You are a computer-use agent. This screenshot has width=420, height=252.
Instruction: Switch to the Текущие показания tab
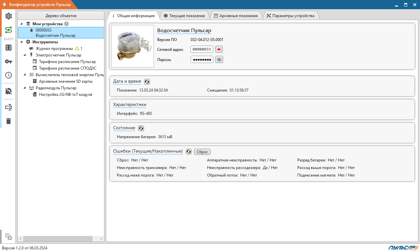tap(184, 15)
